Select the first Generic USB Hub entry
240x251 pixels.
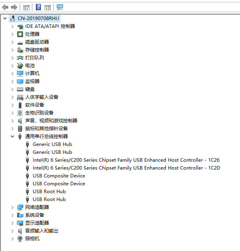[52, 144]
